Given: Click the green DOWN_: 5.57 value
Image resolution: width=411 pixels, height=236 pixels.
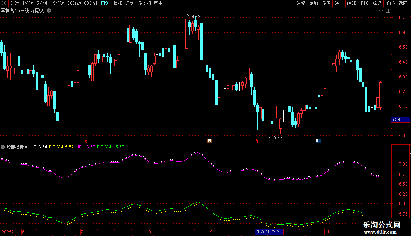Looking at the screenshot, I should [111, 147].
